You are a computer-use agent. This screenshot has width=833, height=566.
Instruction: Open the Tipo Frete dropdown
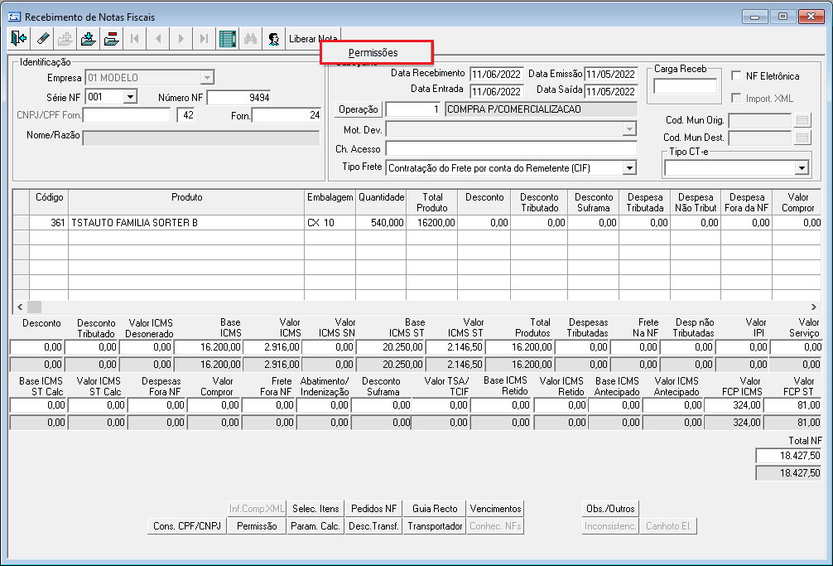pyautogui.click(x=629, y=167)
